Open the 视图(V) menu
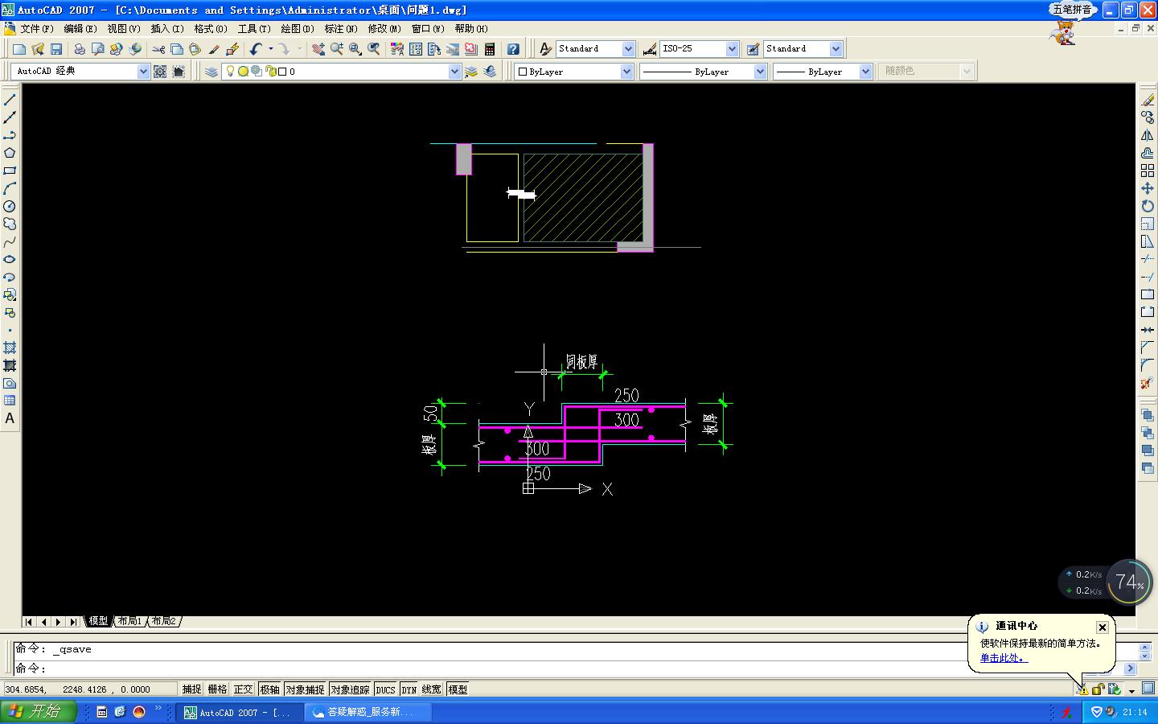Screen dimensions: 1158x724 124,28
